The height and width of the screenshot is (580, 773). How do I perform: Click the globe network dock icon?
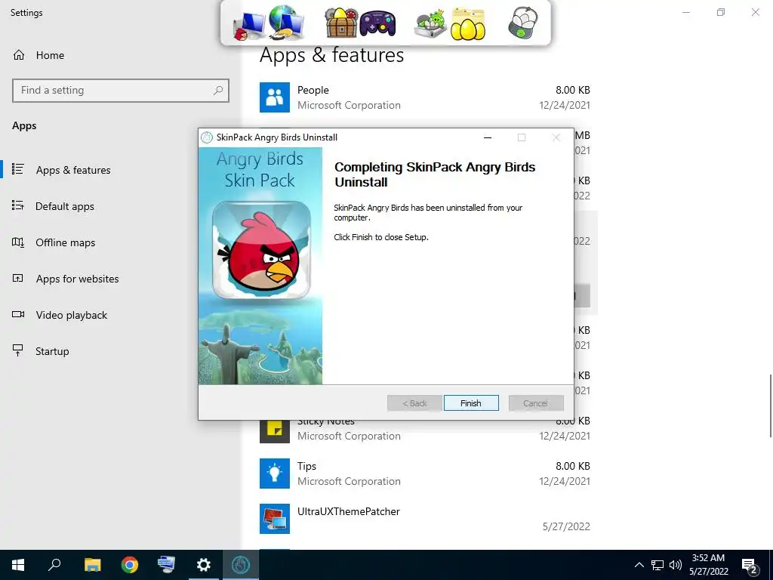point(287,22)
